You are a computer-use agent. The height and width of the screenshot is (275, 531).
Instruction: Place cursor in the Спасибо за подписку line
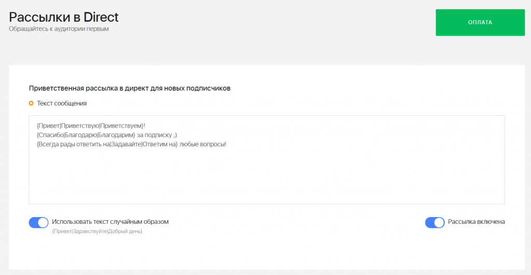point(107,135)
